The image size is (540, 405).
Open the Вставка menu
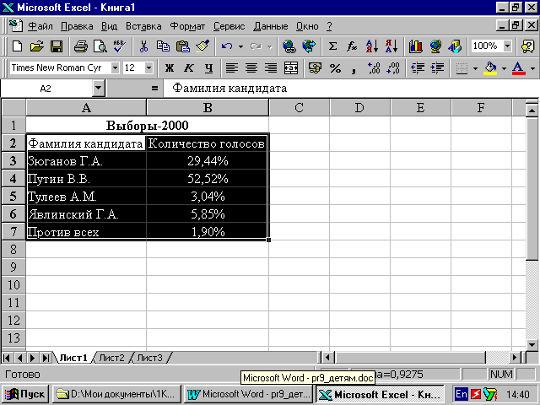[143, 26]
